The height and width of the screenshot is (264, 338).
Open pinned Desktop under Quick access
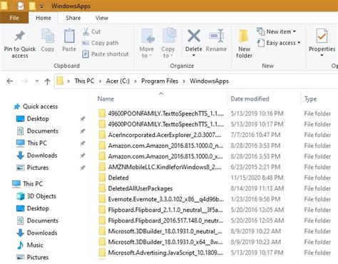[x=33, y=118]
